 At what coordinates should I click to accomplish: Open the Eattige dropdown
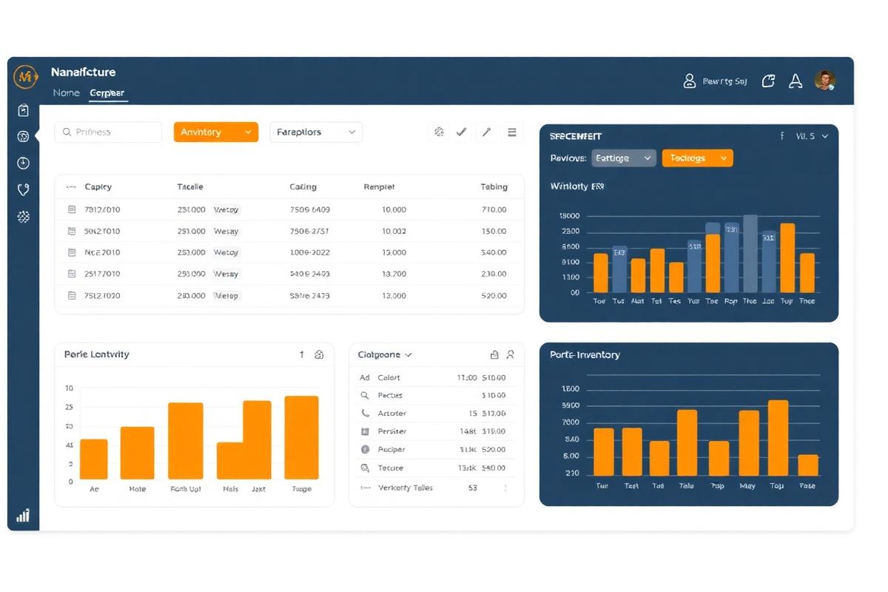pyautogui.click(x=624, y=158)
